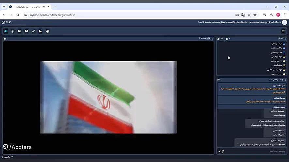Send the chat message with arrow button

(219, 151)
